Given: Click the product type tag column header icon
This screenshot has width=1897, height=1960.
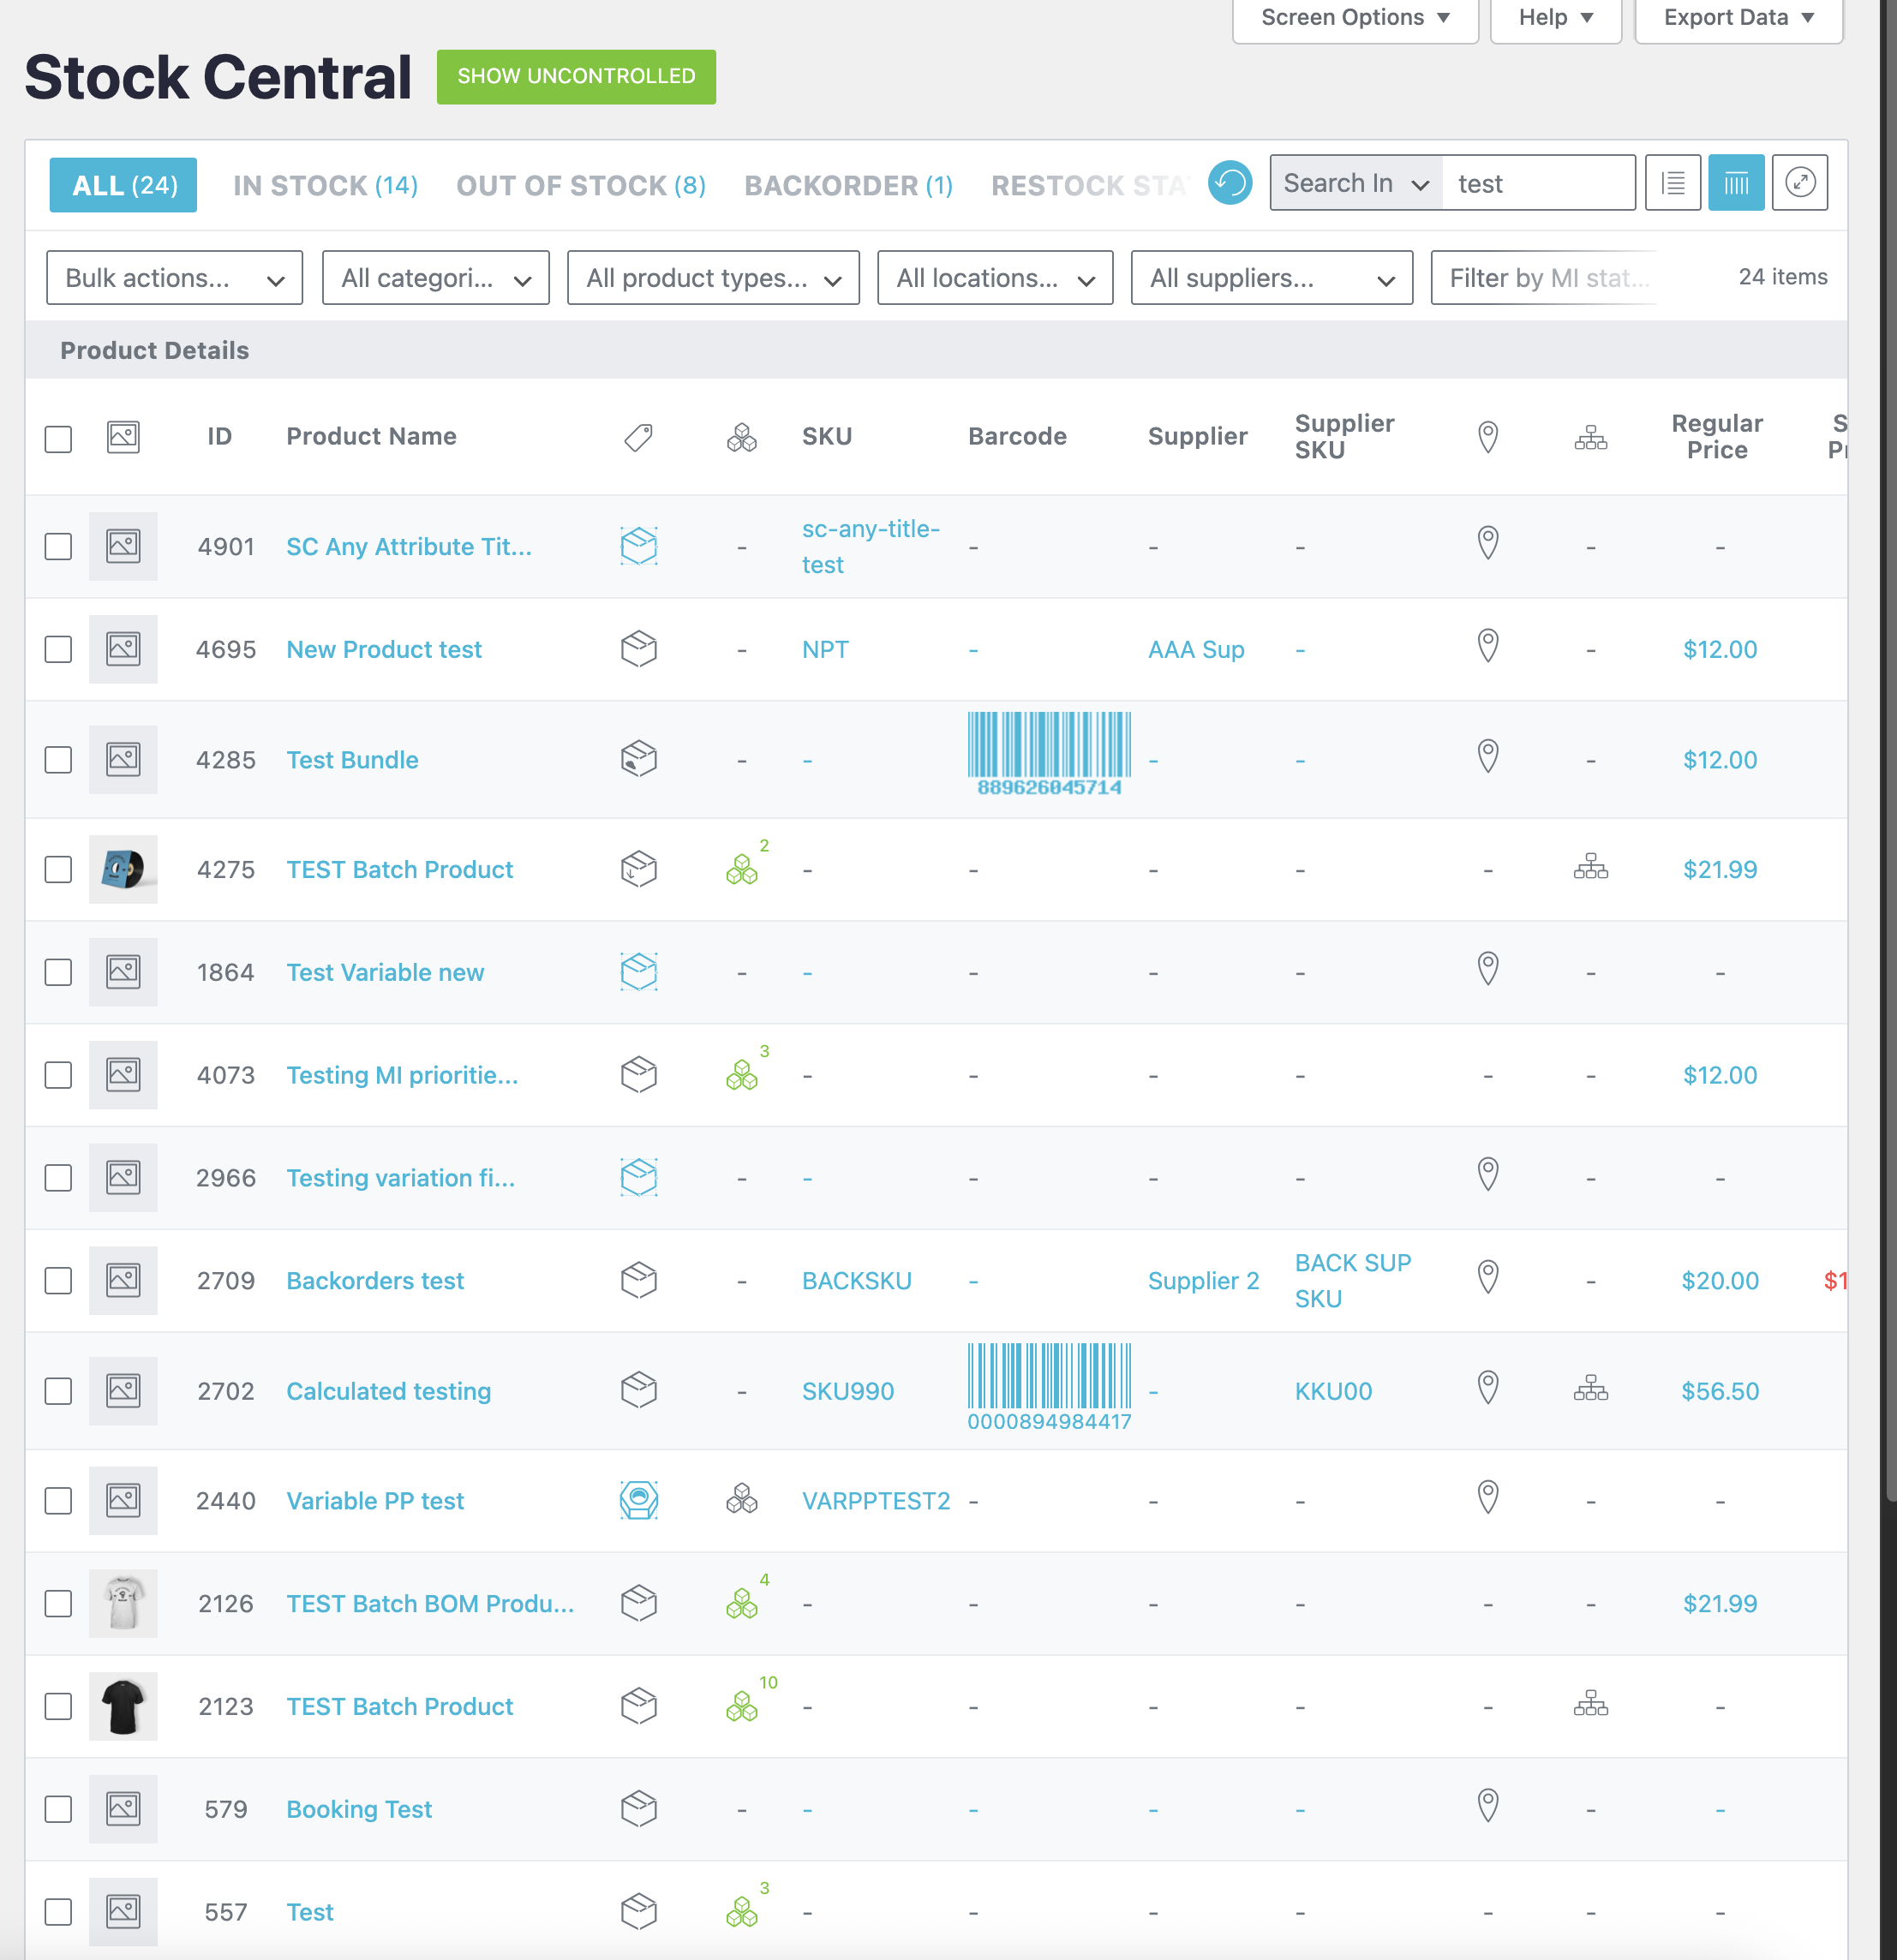Looking at the screenshot, I should [x=638, y=437].
